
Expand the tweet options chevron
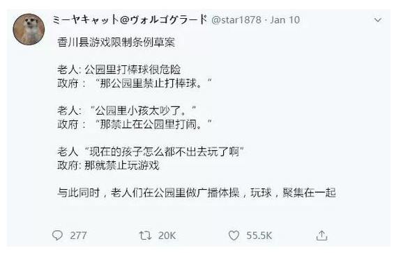click(378, 20)
